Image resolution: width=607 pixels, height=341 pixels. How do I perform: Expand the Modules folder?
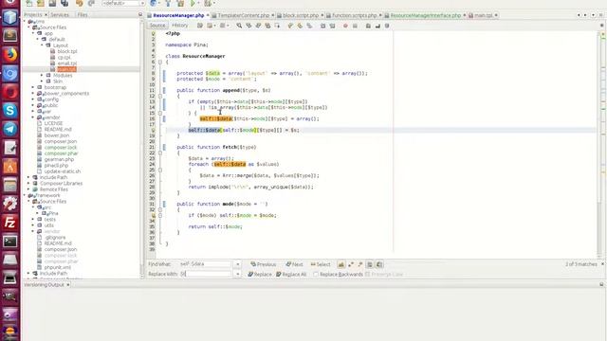pos(42,76)
